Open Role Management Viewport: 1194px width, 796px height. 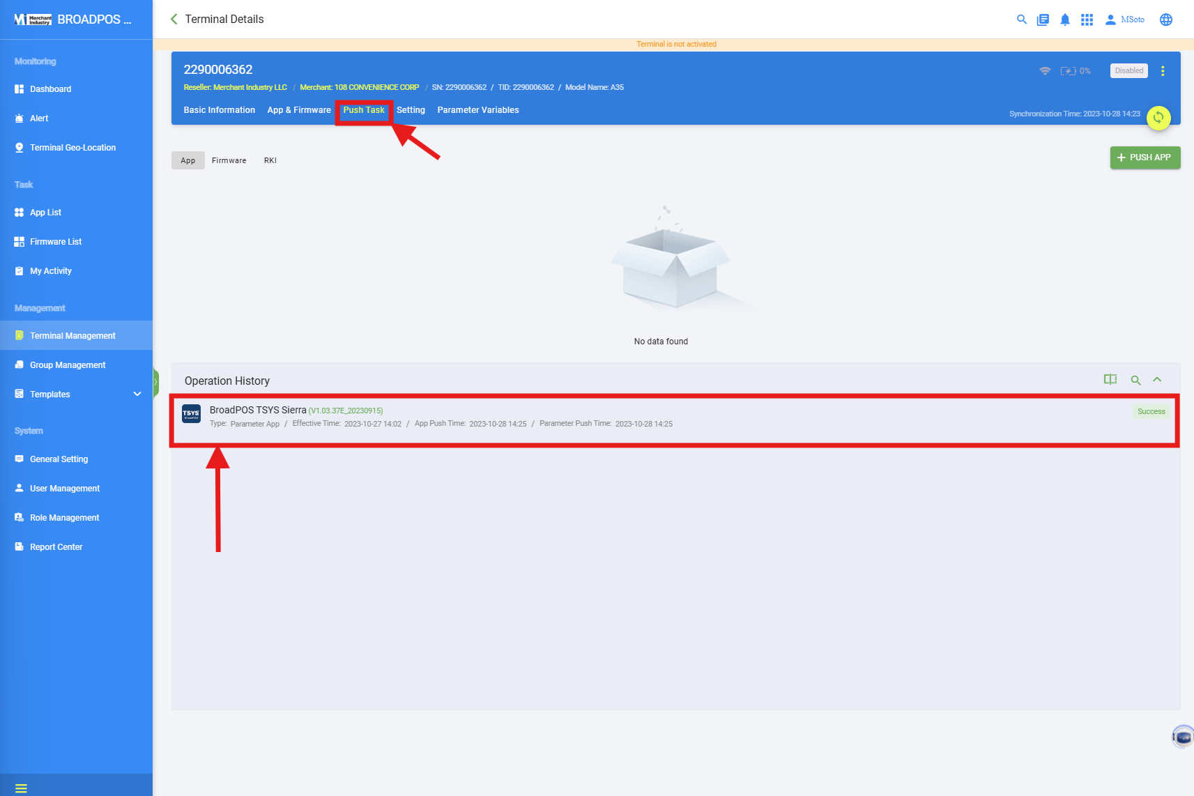point(76,518)
